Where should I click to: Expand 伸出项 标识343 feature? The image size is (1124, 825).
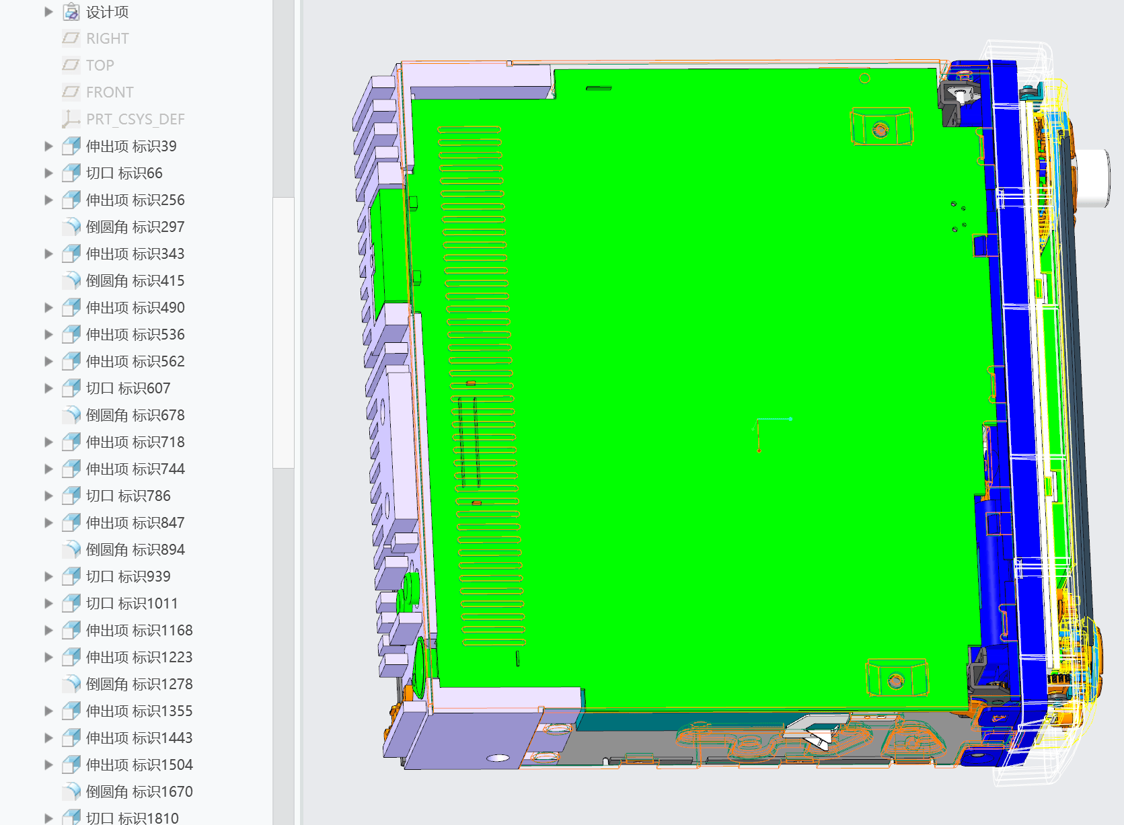click(48, 253)
